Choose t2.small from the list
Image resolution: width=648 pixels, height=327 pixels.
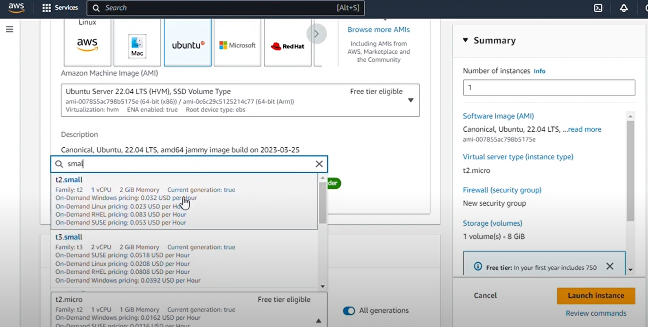point(69,180)
